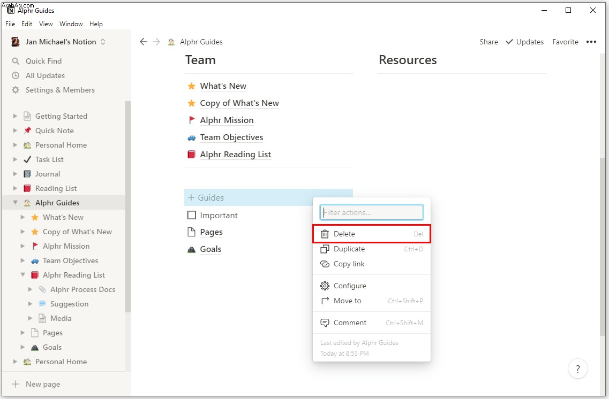Open the Help menu
This screenshot has height=399, width=609.
coord(96,24)
